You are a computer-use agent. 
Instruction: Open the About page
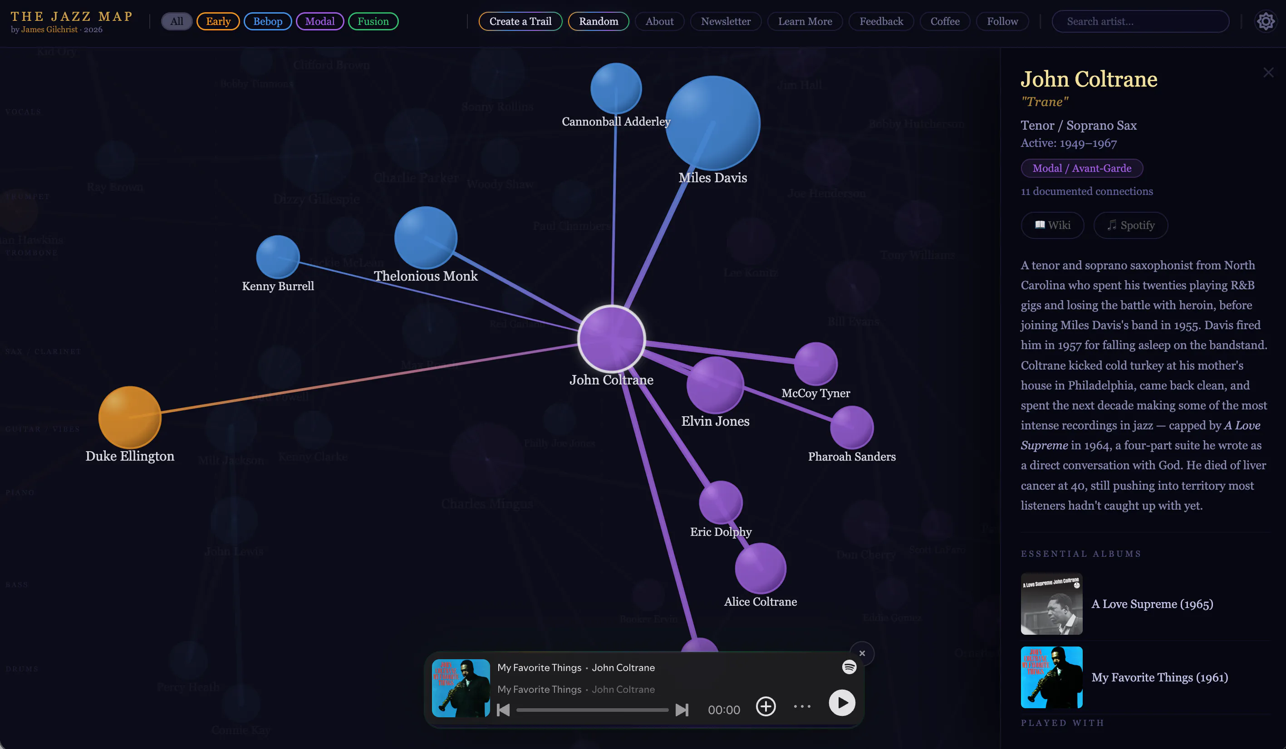(659, 21)
